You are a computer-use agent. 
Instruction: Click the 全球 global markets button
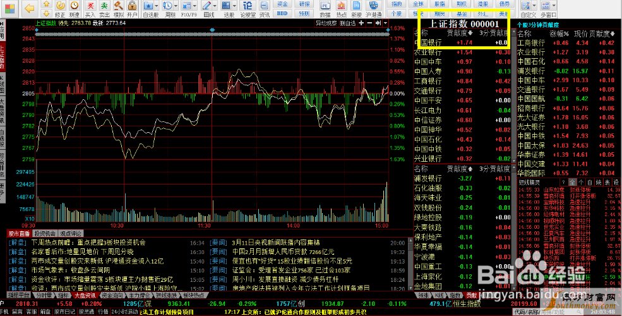pos(417,4)
